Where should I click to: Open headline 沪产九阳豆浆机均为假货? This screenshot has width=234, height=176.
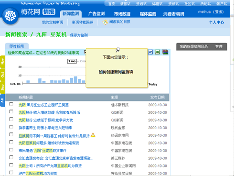point(38,173)
